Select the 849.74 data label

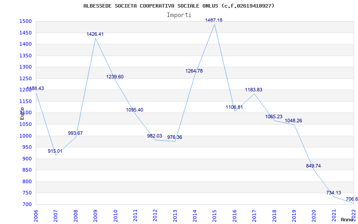click(x=314, y=166)
